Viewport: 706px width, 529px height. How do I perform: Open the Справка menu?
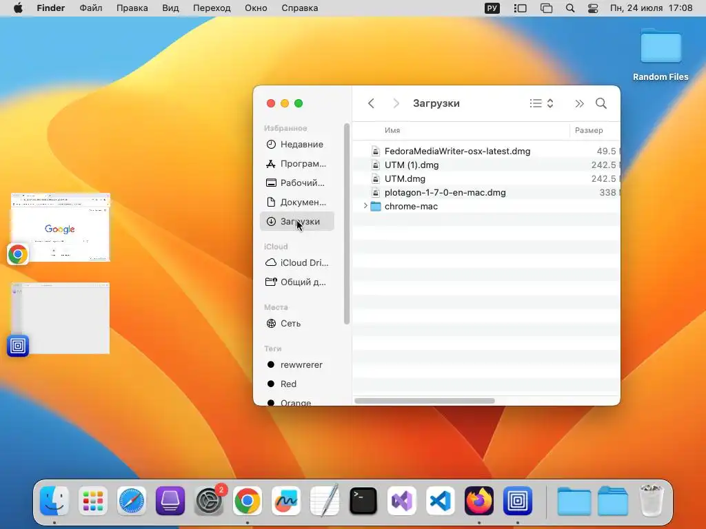[299, 8]
